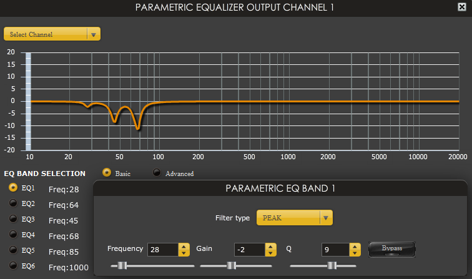
Task: Click the Frequency slider handle
Action: [122, 266]
